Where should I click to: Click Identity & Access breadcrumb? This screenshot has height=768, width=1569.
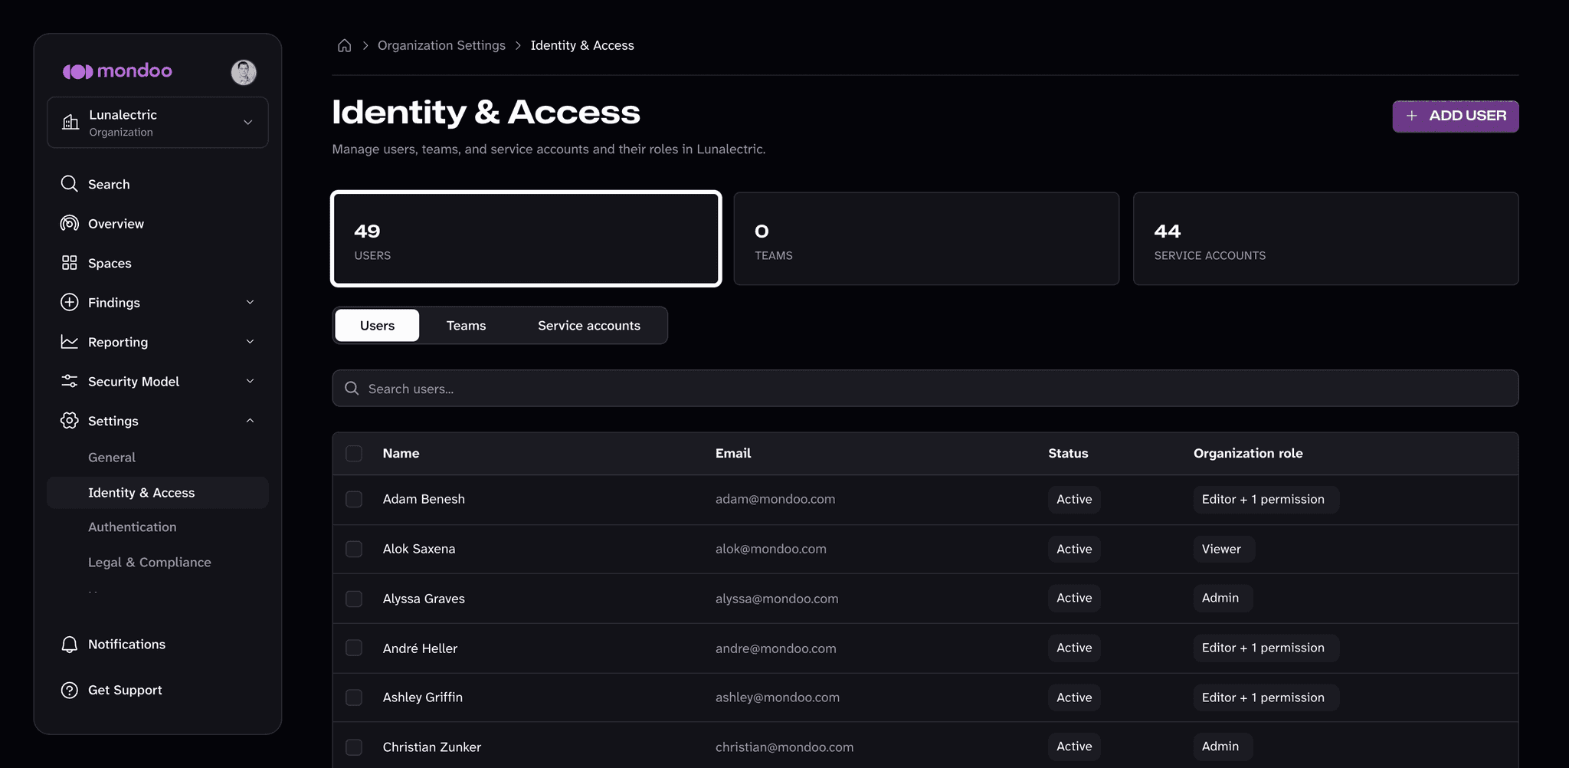582,45
